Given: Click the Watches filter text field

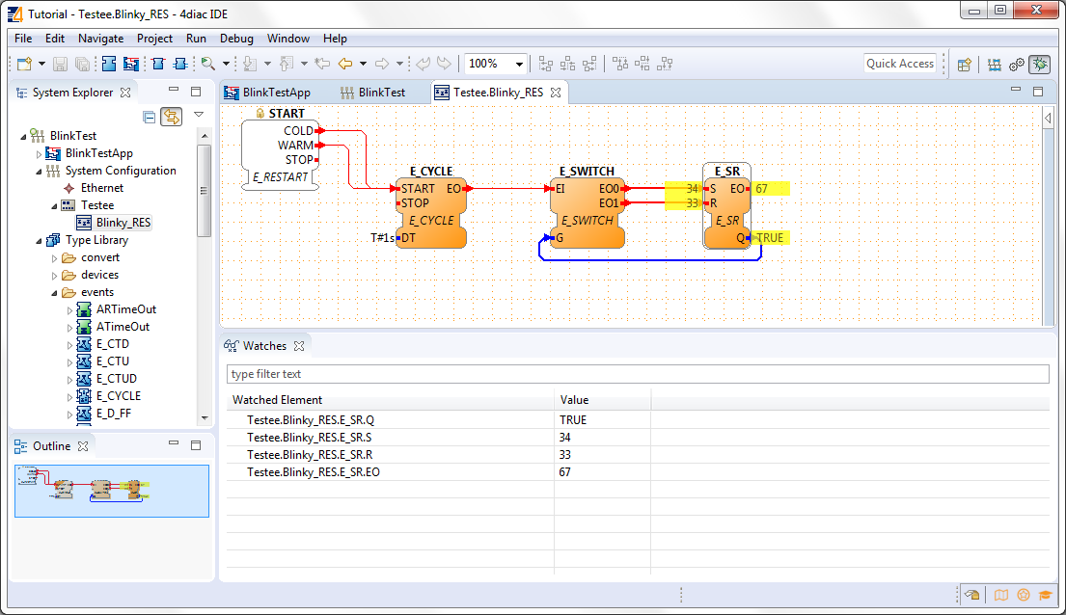Looking at the screenshot, I should click(x=637, y=374).
